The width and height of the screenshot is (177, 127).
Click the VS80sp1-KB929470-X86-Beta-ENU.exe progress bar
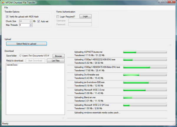pos(145,67)
